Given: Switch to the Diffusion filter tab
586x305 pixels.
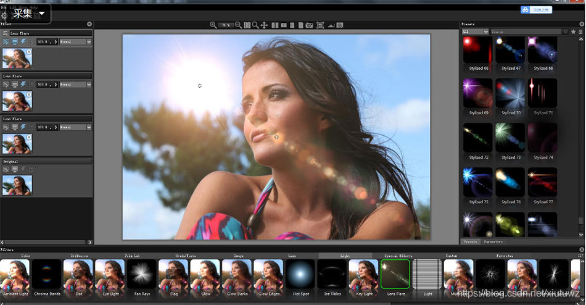Looking at the screenshot, I should [79, 256].
